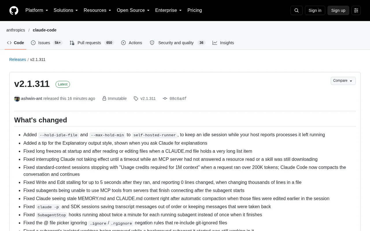370x231 pixels.
Task: Click the Pull requests icon
Action: [72, 43]
